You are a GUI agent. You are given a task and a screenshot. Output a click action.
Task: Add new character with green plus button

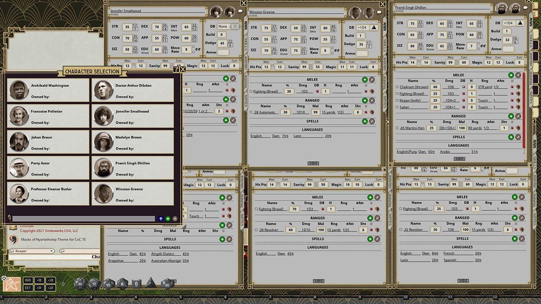coord(168,219)
